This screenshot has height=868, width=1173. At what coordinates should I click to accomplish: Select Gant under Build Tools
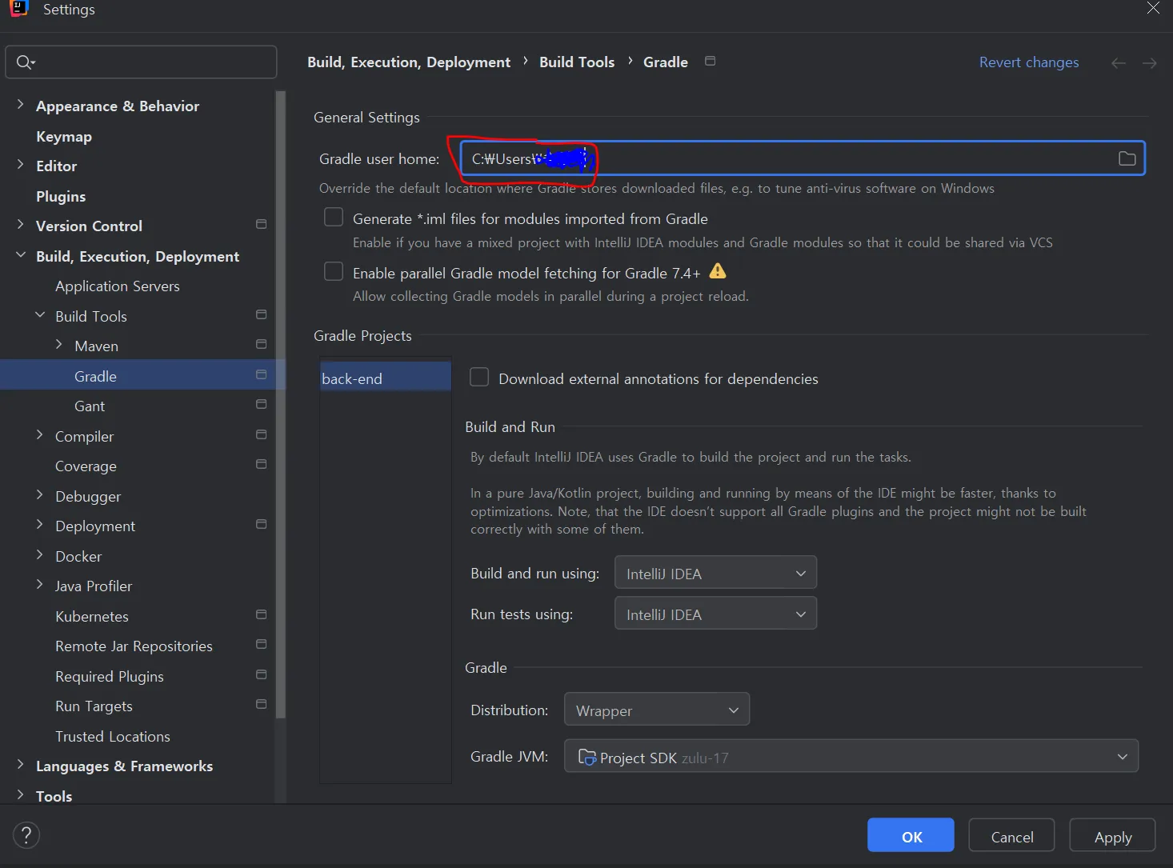coord(90,406)
